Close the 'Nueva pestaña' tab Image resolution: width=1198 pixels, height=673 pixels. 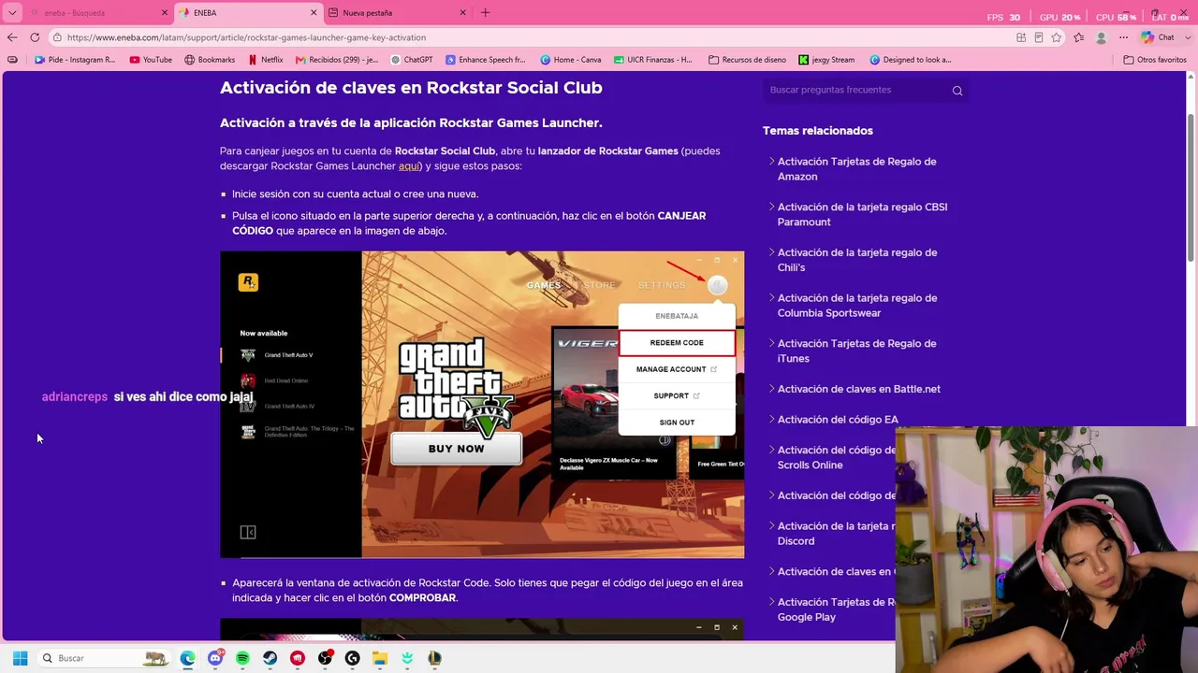pos(462,13)
